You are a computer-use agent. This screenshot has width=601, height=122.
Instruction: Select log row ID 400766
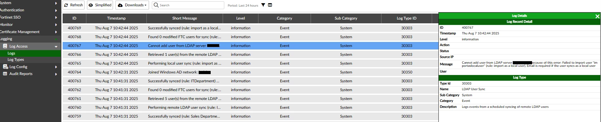tap(250, 55)
